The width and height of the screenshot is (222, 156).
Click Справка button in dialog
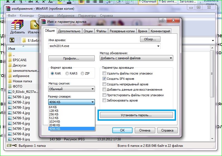[167, 130]
